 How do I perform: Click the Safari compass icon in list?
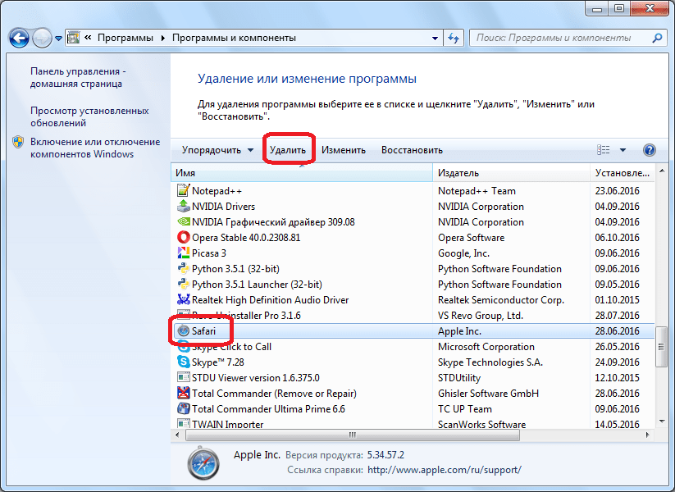click(183, 331)
